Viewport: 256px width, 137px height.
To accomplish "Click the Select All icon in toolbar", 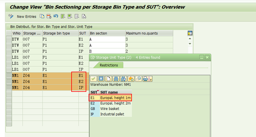I will coord(63,16).
